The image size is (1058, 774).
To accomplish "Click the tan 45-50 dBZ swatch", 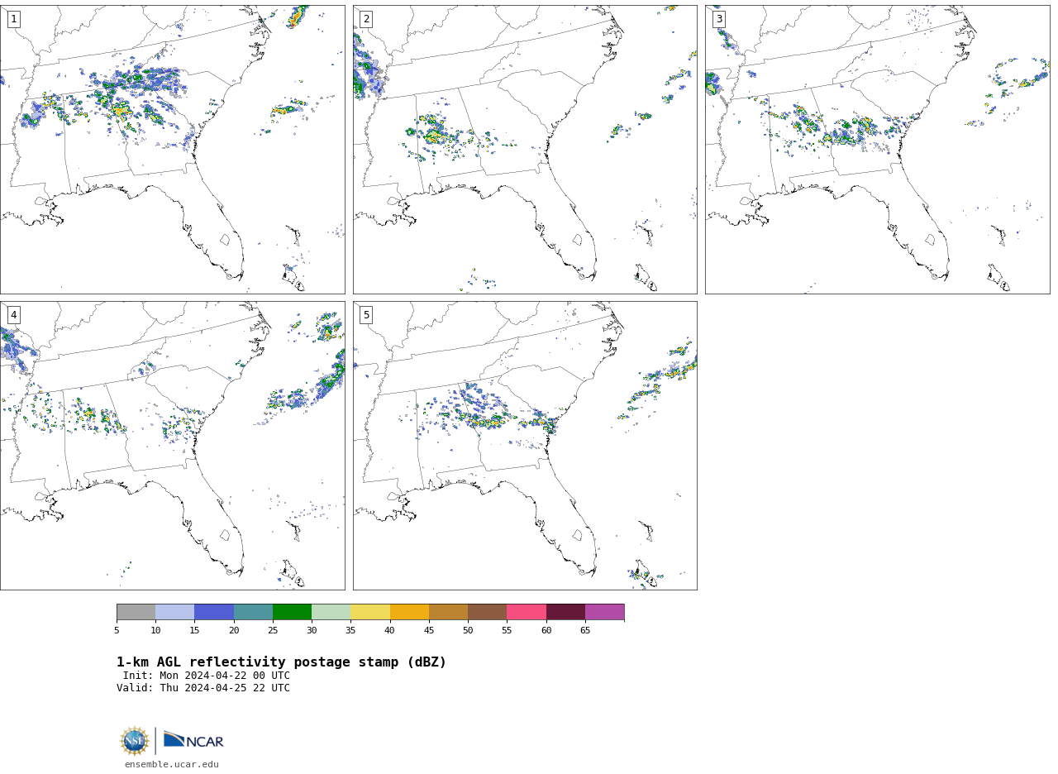I will (x=448, y=612).
